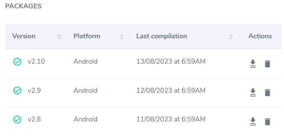284x136 pixels.
Task: Select the v2.10 version label
Action: tap(36, 62)
